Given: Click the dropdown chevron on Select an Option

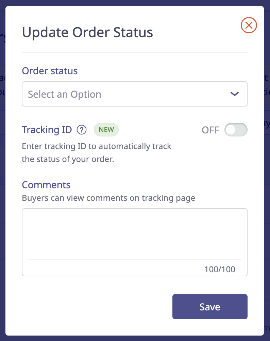Looking at the screenshot, I should (234, 94).
